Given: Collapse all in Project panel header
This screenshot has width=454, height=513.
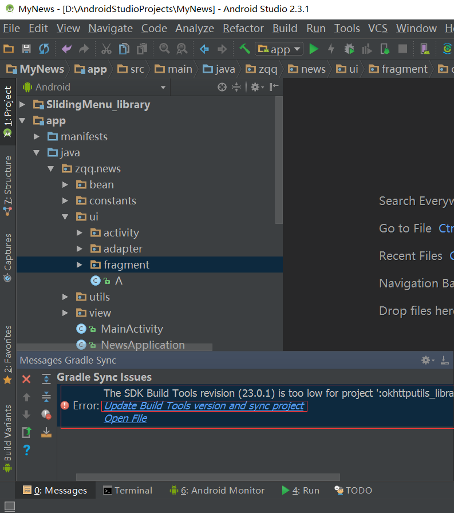Looking at the screenshot, I should tap(236, 87).
